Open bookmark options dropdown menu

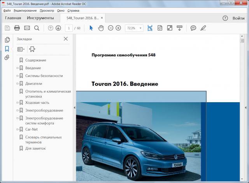click(x=21, y=49)
